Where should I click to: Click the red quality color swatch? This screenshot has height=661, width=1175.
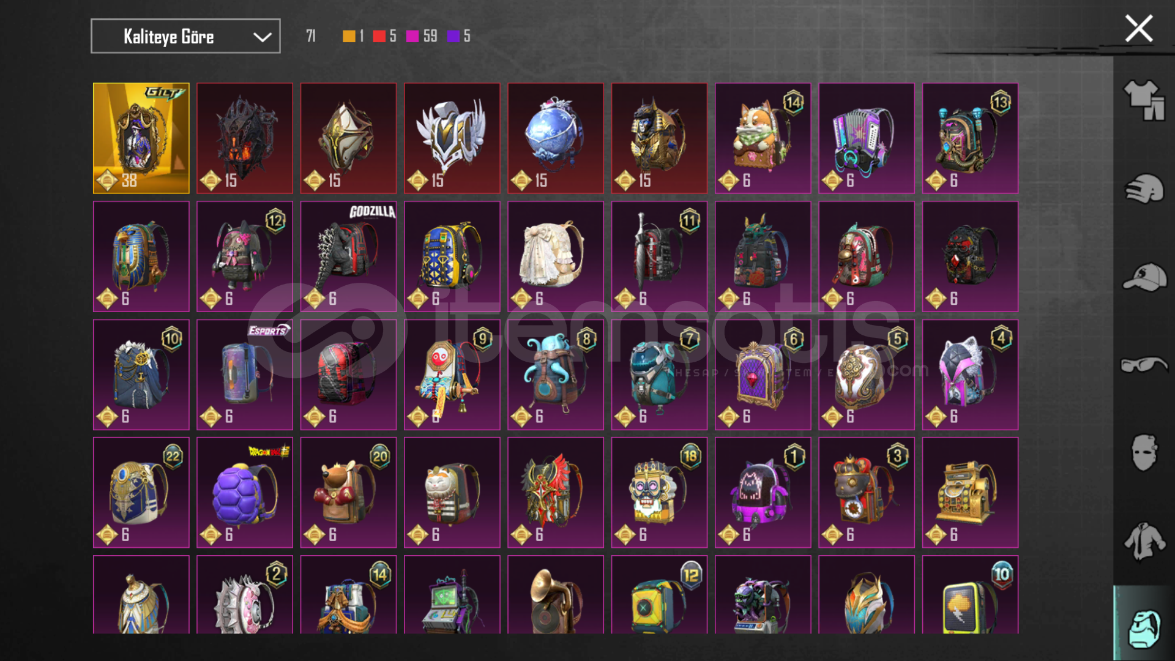(379, 37)
